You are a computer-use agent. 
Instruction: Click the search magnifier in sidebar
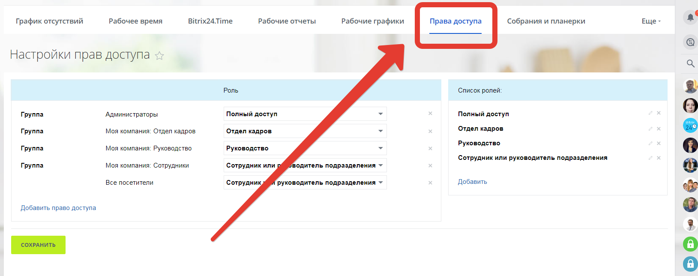(690, 63)
